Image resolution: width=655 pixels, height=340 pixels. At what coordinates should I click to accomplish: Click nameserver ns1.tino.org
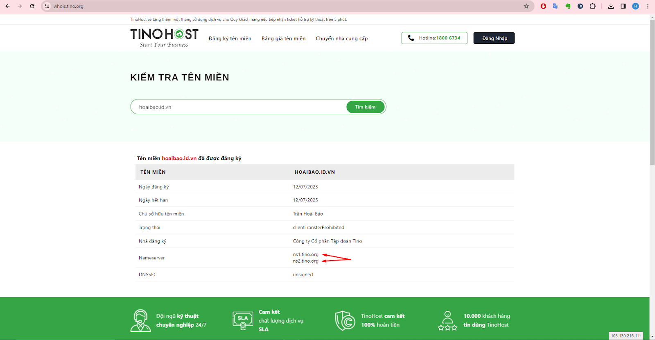[x=306, y=254]
